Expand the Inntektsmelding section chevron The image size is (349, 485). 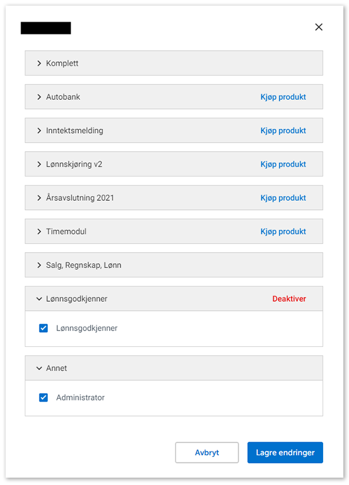pyautogui.click(x=39, y=131)
